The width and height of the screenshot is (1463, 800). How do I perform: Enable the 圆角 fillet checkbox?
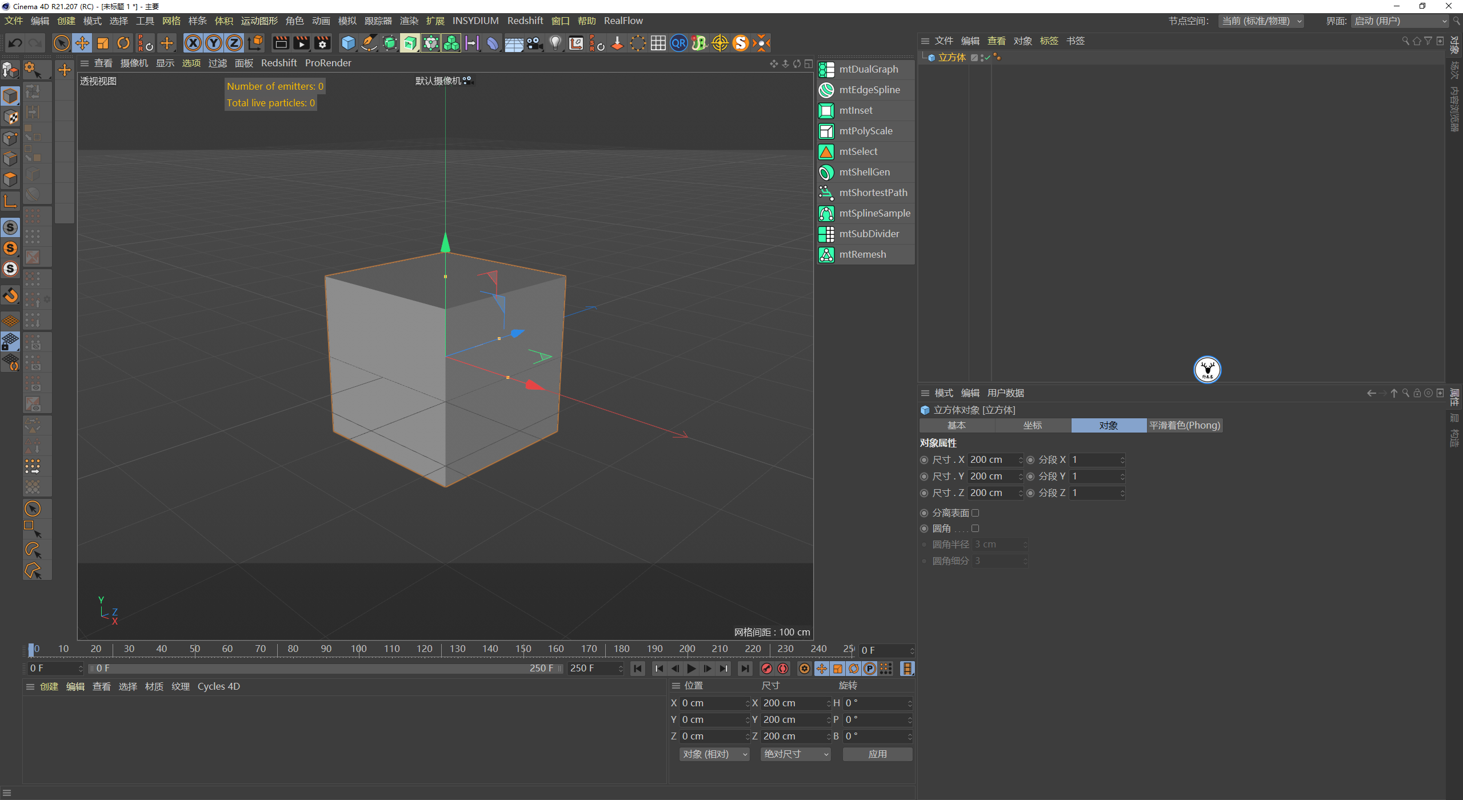(x=976, y=529)
